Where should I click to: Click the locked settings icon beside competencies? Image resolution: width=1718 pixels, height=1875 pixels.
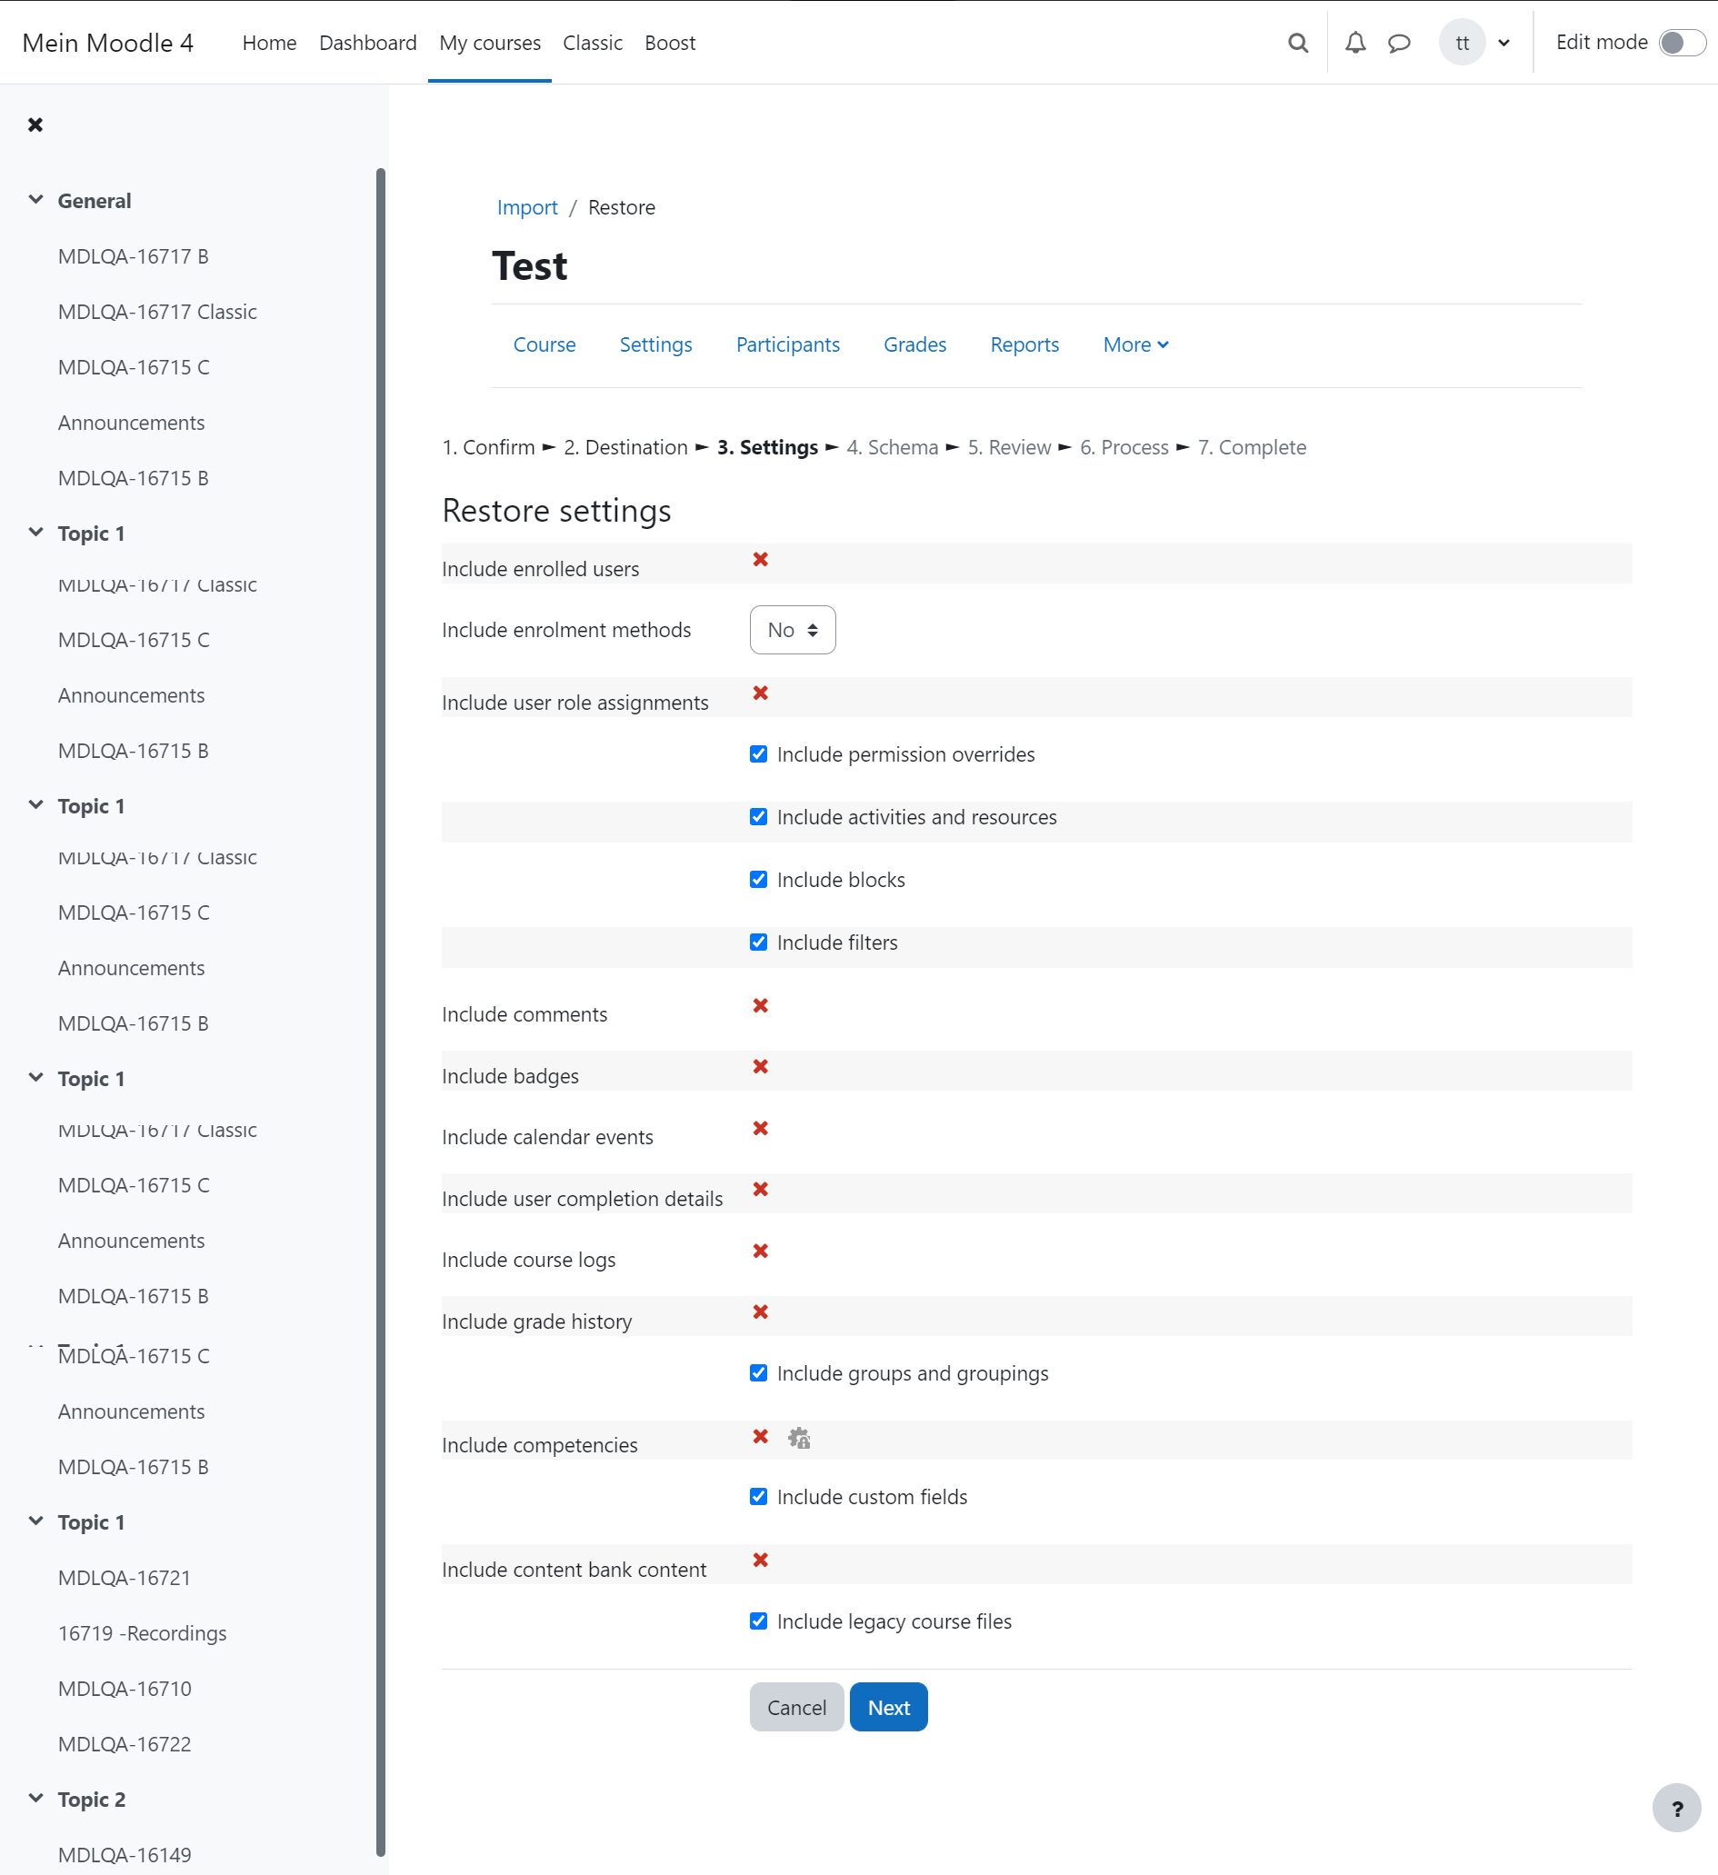click(799, 1438)
